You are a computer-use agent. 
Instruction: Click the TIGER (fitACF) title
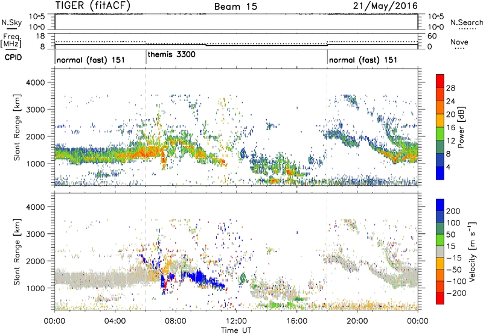pyautogui.click(x=93, y=5)
